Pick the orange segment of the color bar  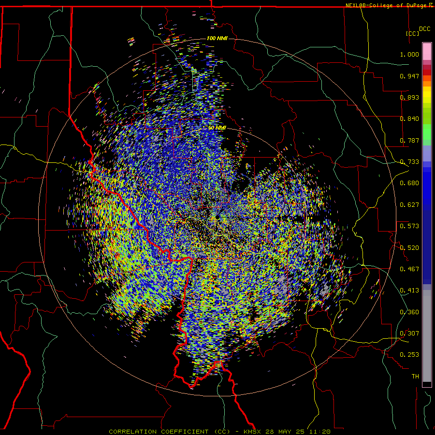427,81
